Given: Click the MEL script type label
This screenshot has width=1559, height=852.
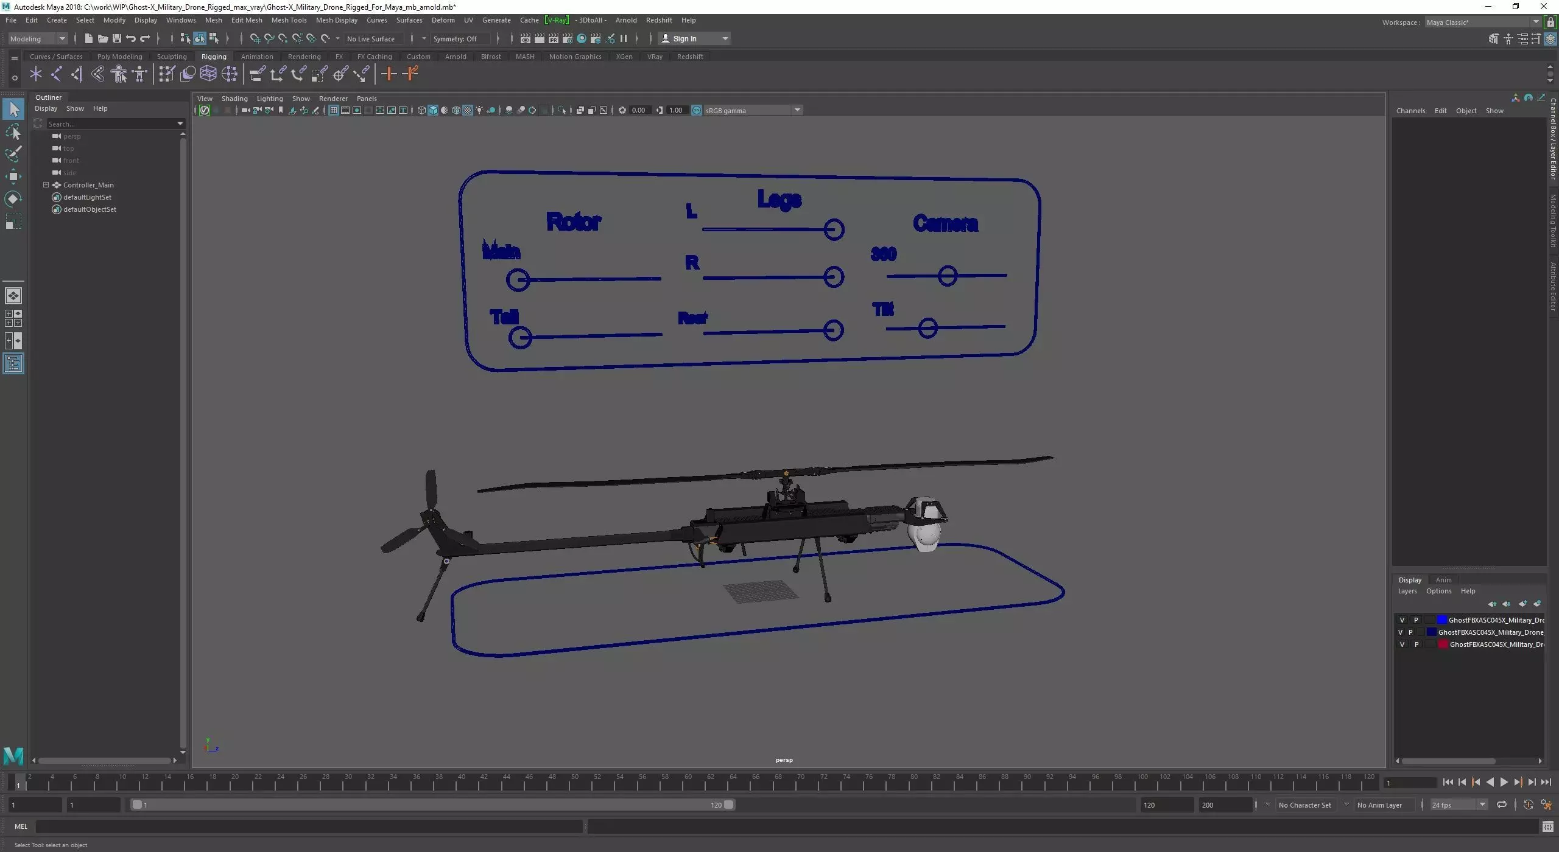Looking at the screenshot, I should coord(21,826).
